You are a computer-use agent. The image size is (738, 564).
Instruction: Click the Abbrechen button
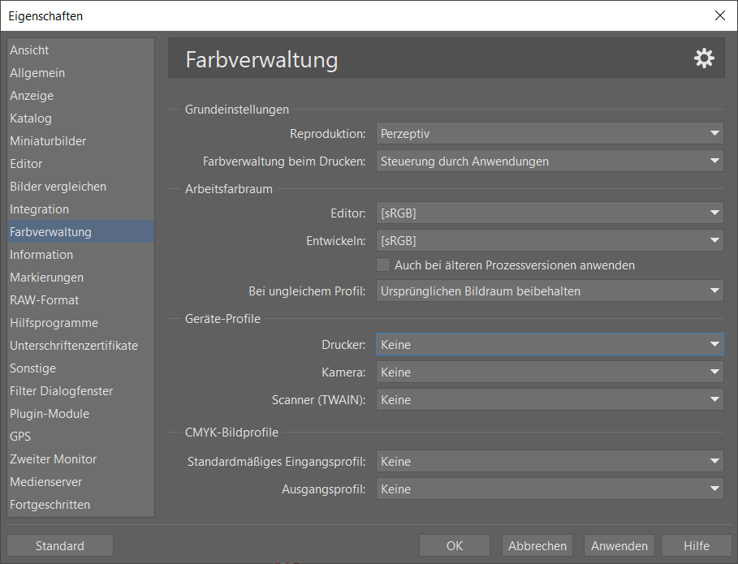tap(537, 546)
